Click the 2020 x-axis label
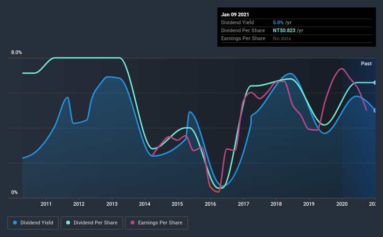This screenshot has height=237, width=383. point(342,204)
